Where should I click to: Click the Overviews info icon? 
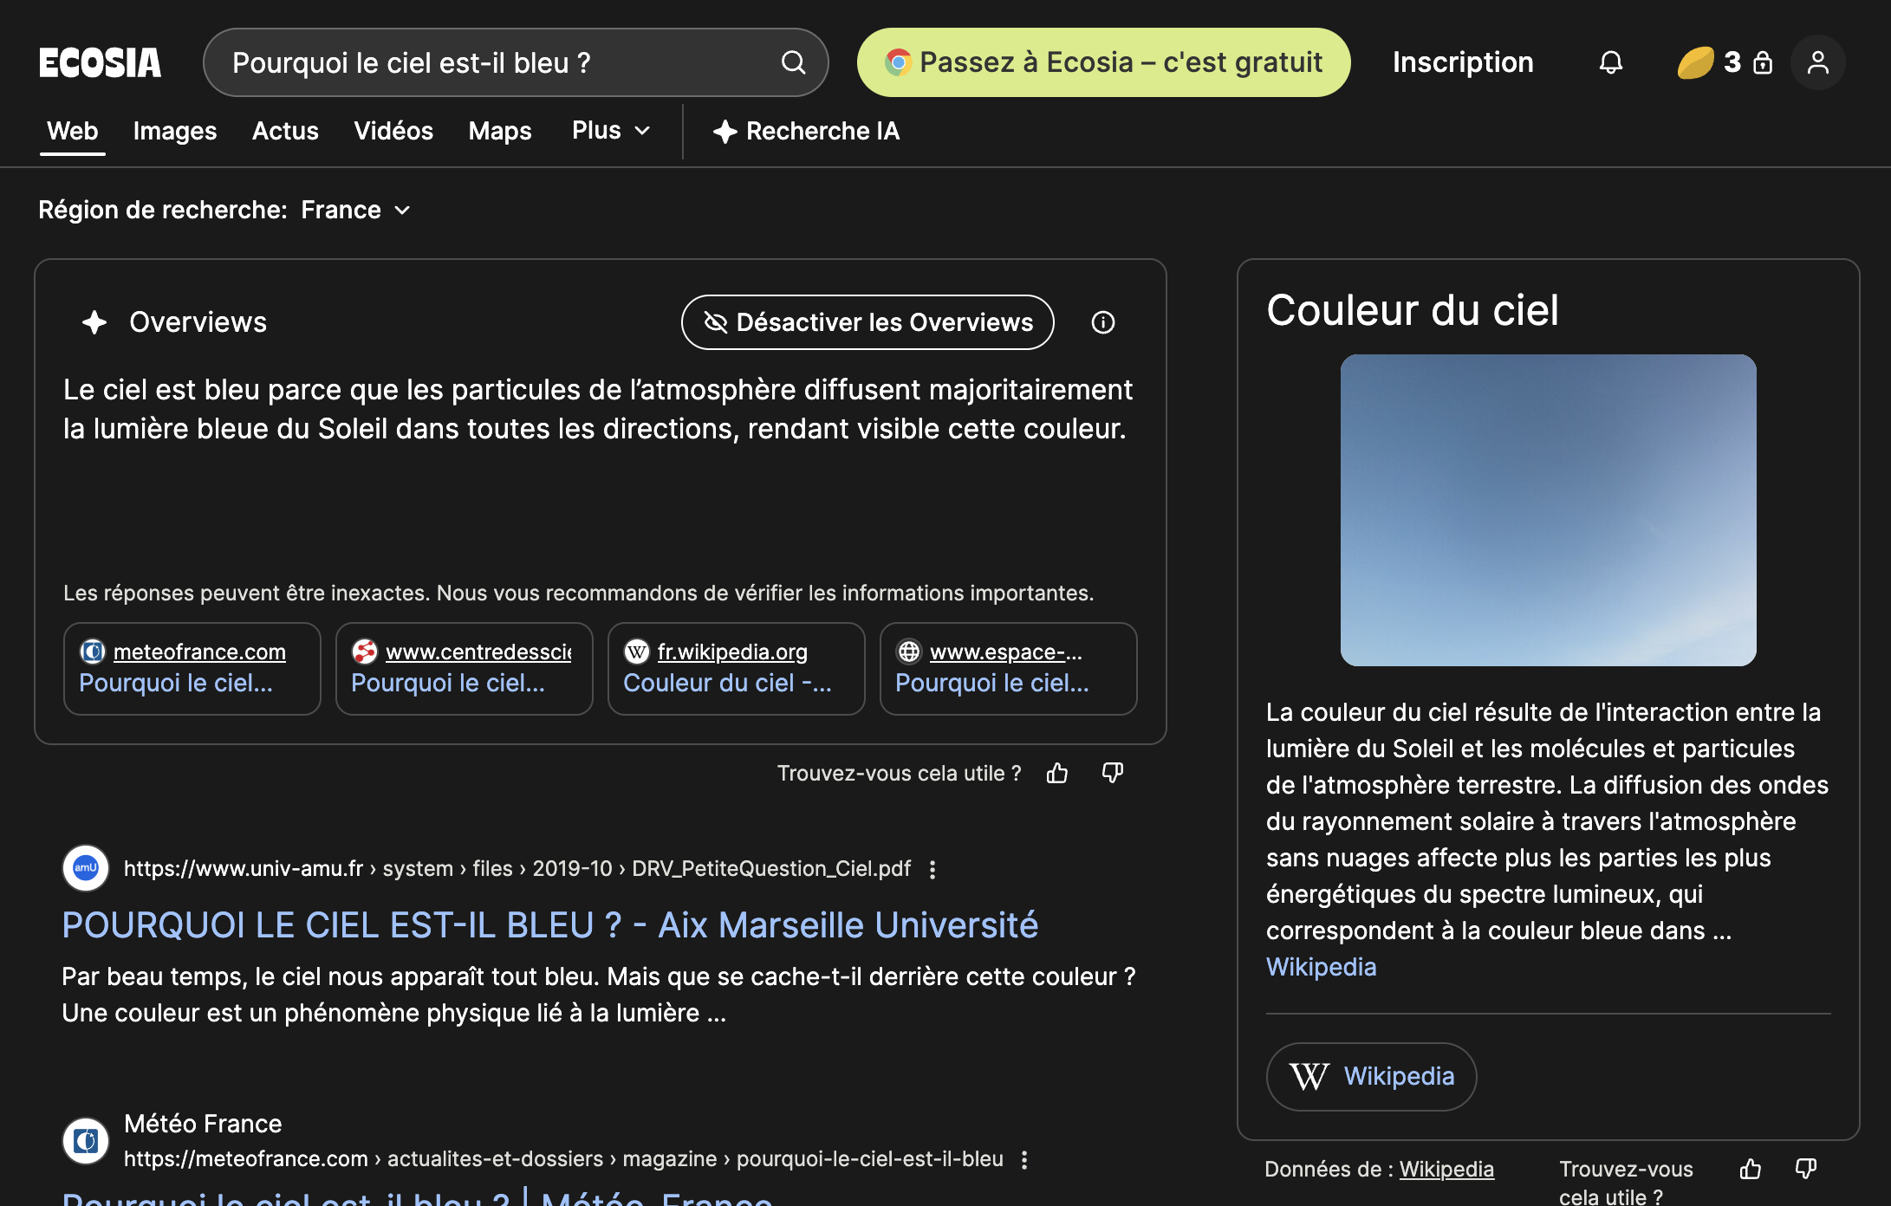1102,322
